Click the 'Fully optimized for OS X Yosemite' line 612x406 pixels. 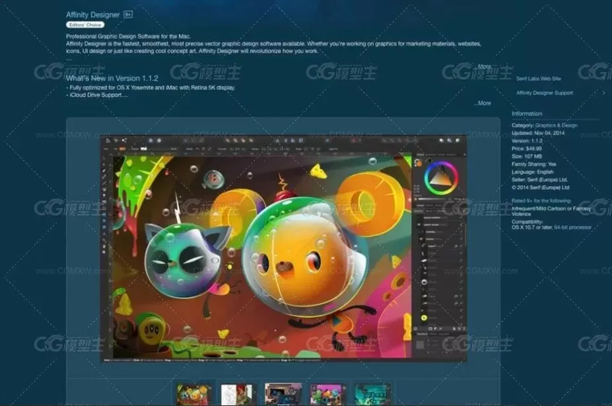coord(151,88)
